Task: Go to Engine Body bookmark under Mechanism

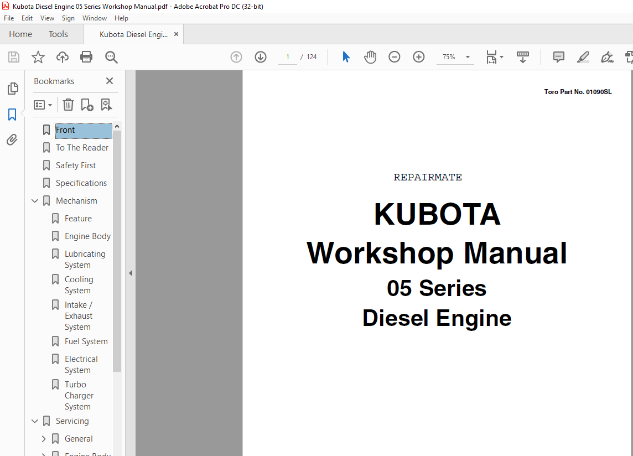Action: [x=87, y=236]
